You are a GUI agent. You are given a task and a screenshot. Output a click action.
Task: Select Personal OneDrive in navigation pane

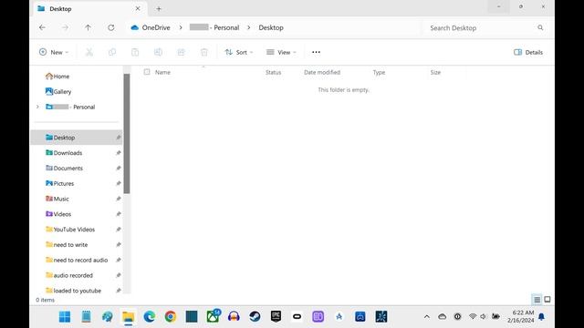coord(70,107)
